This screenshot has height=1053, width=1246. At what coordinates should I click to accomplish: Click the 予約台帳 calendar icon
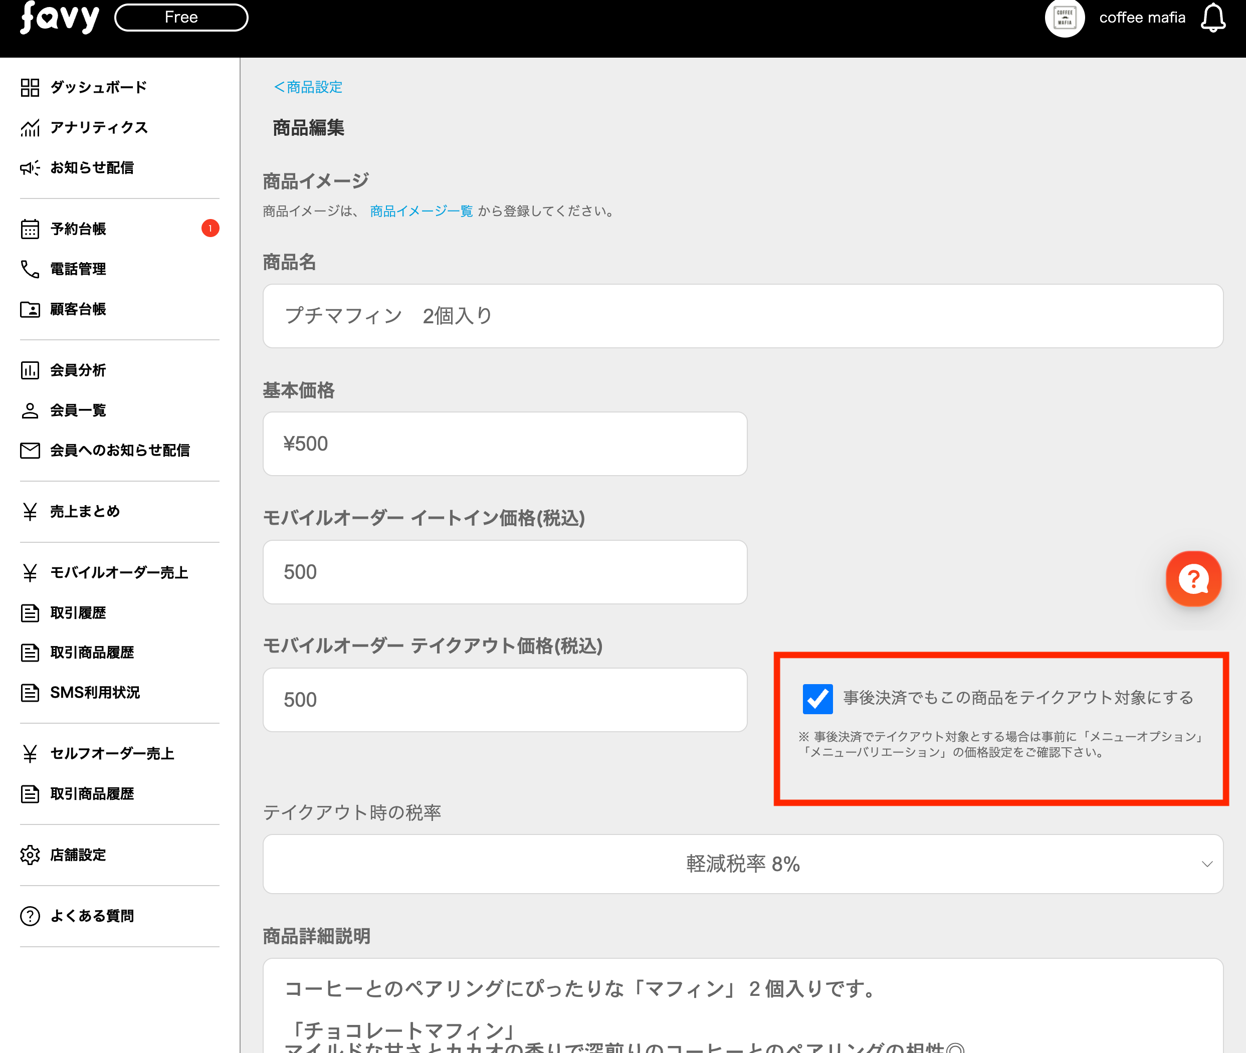point(30,229)
